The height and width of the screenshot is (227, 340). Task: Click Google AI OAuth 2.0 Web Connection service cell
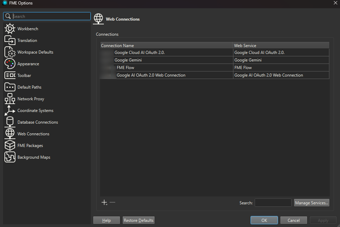pyautogui.click(x=281, y=75)
